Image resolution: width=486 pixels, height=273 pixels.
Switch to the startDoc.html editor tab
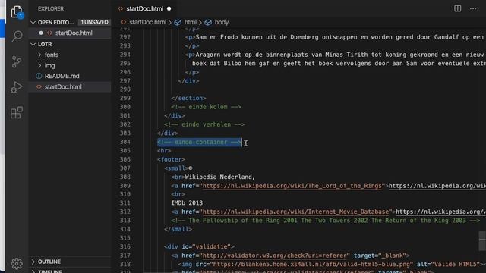tap(144, 8)
